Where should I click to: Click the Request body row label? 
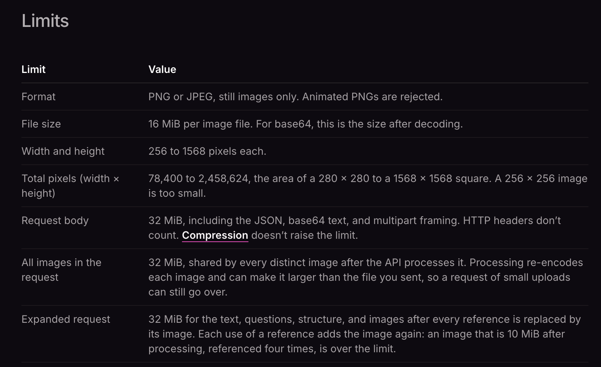pyautogui.click(x=55, y=220)
